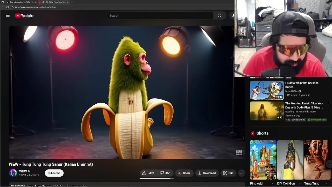
Task: Click the video title 'W&W - Tung Tung Tung Sahur'
Action: (x=51, y=164)
